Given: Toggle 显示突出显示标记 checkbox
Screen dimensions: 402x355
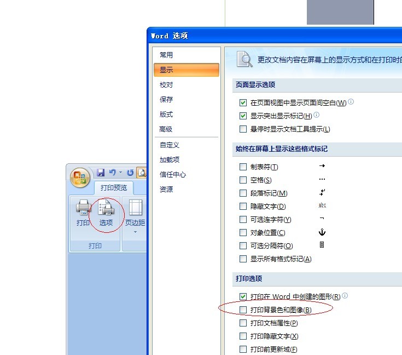Looking at the screenshot, I should click(243, 116).
